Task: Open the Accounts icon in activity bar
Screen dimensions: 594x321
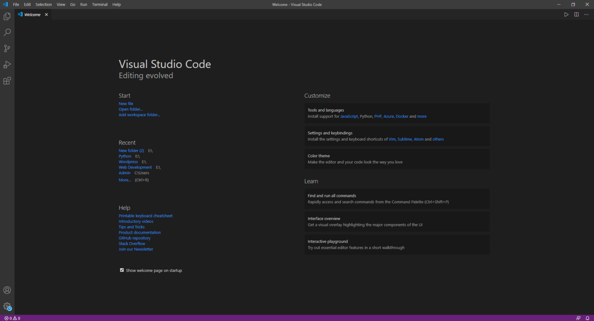Action: (x=7, y=290)
